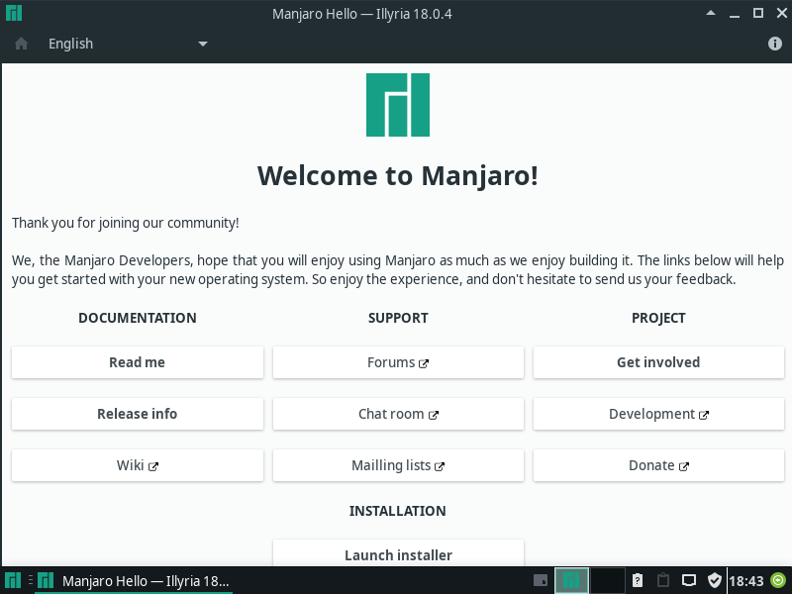The image size is (792, 594).
Task: Click the show desktop icon in panel
Action: click(x=540, y=580)
